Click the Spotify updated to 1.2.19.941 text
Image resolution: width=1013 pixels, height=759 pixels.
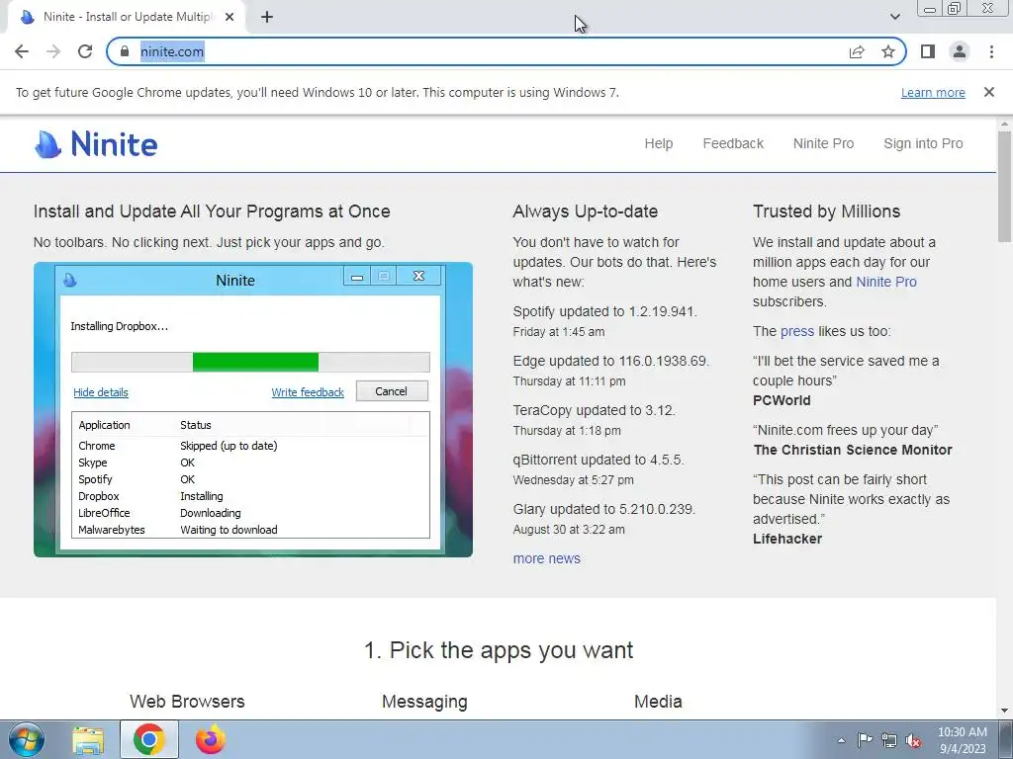[x=604, y=311]
